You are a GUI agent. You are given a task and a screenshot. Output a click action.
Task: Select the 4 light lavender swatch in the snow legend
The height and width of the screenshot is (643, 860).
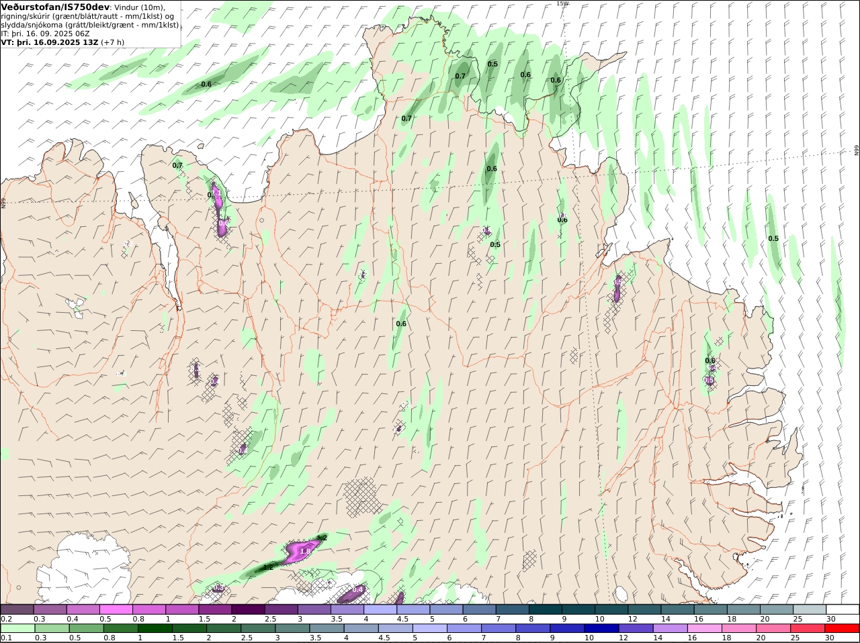pyautogui.click(x=380, y=609)
